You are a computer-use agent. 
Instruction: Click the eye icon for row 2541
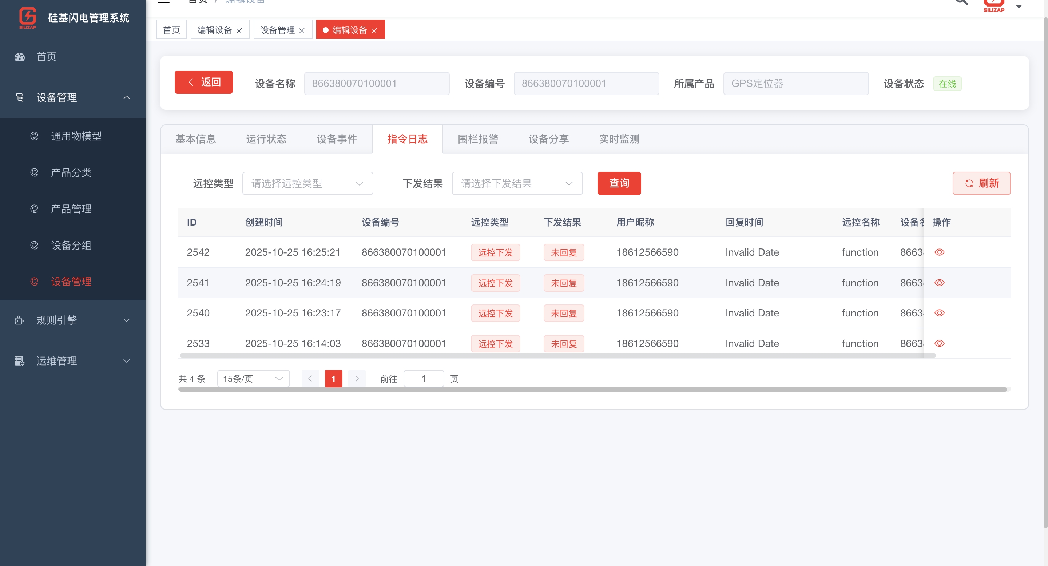tap(939, 283)
